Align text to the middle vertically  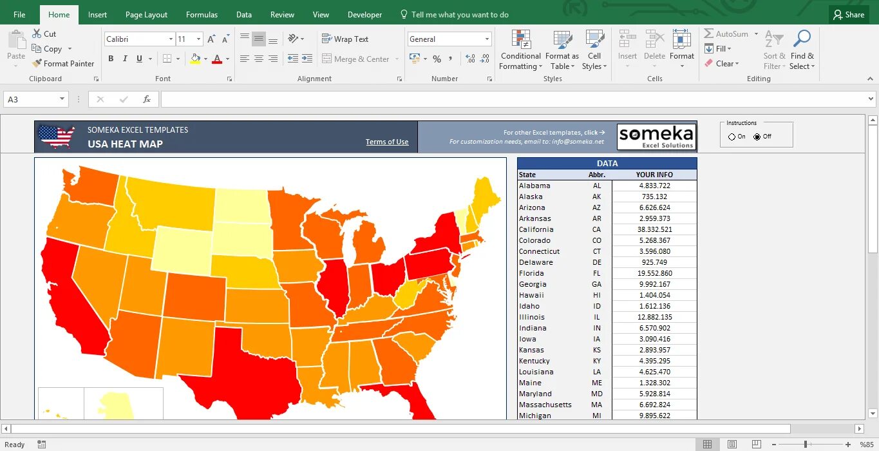tap(259, 39)
